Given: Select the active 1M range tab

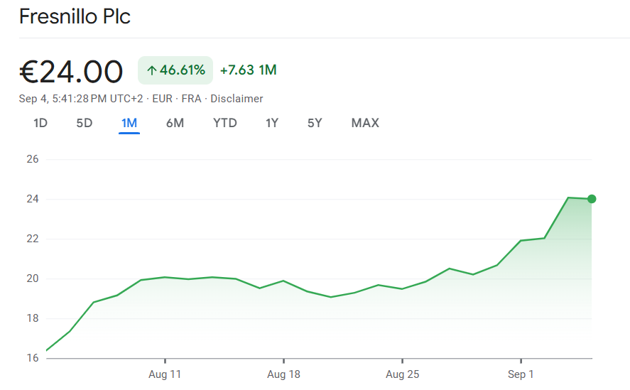Looking at the screenshot, I should click(129, 123).
